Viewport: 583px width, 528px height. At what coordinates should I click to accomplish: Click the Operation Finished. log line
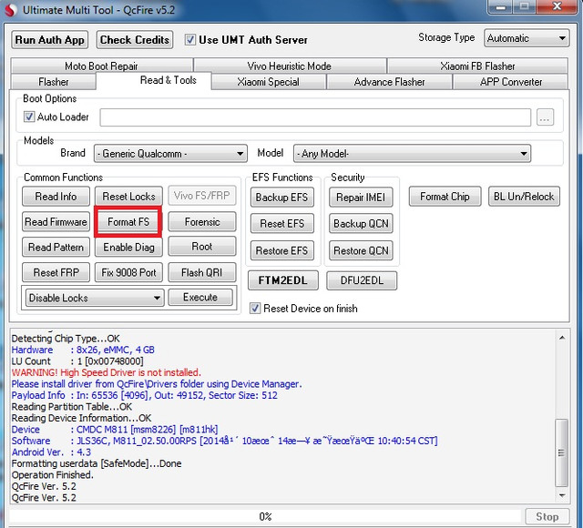[53, 475]
